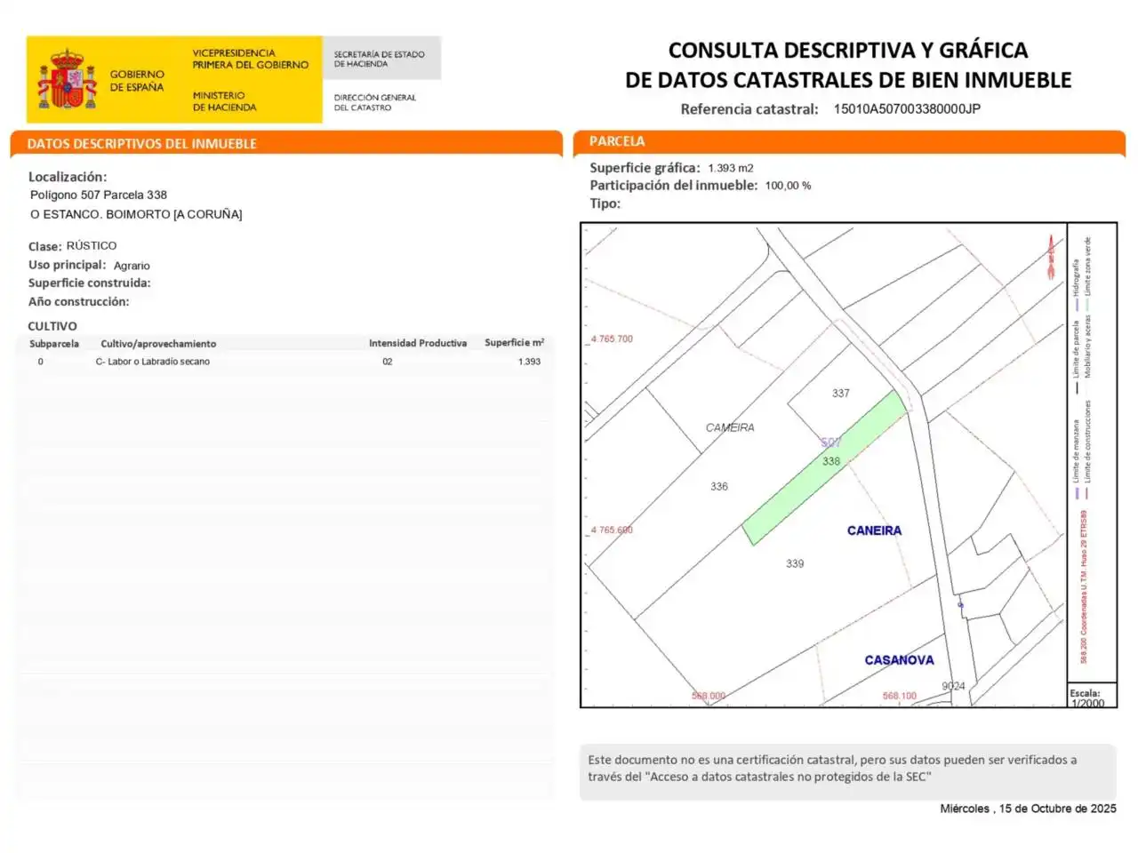Screen dimensions: 1138x853
Task: Click the date 'Miércoles, 15 de Octubre de 2025'
Action: click(1028, 809)
